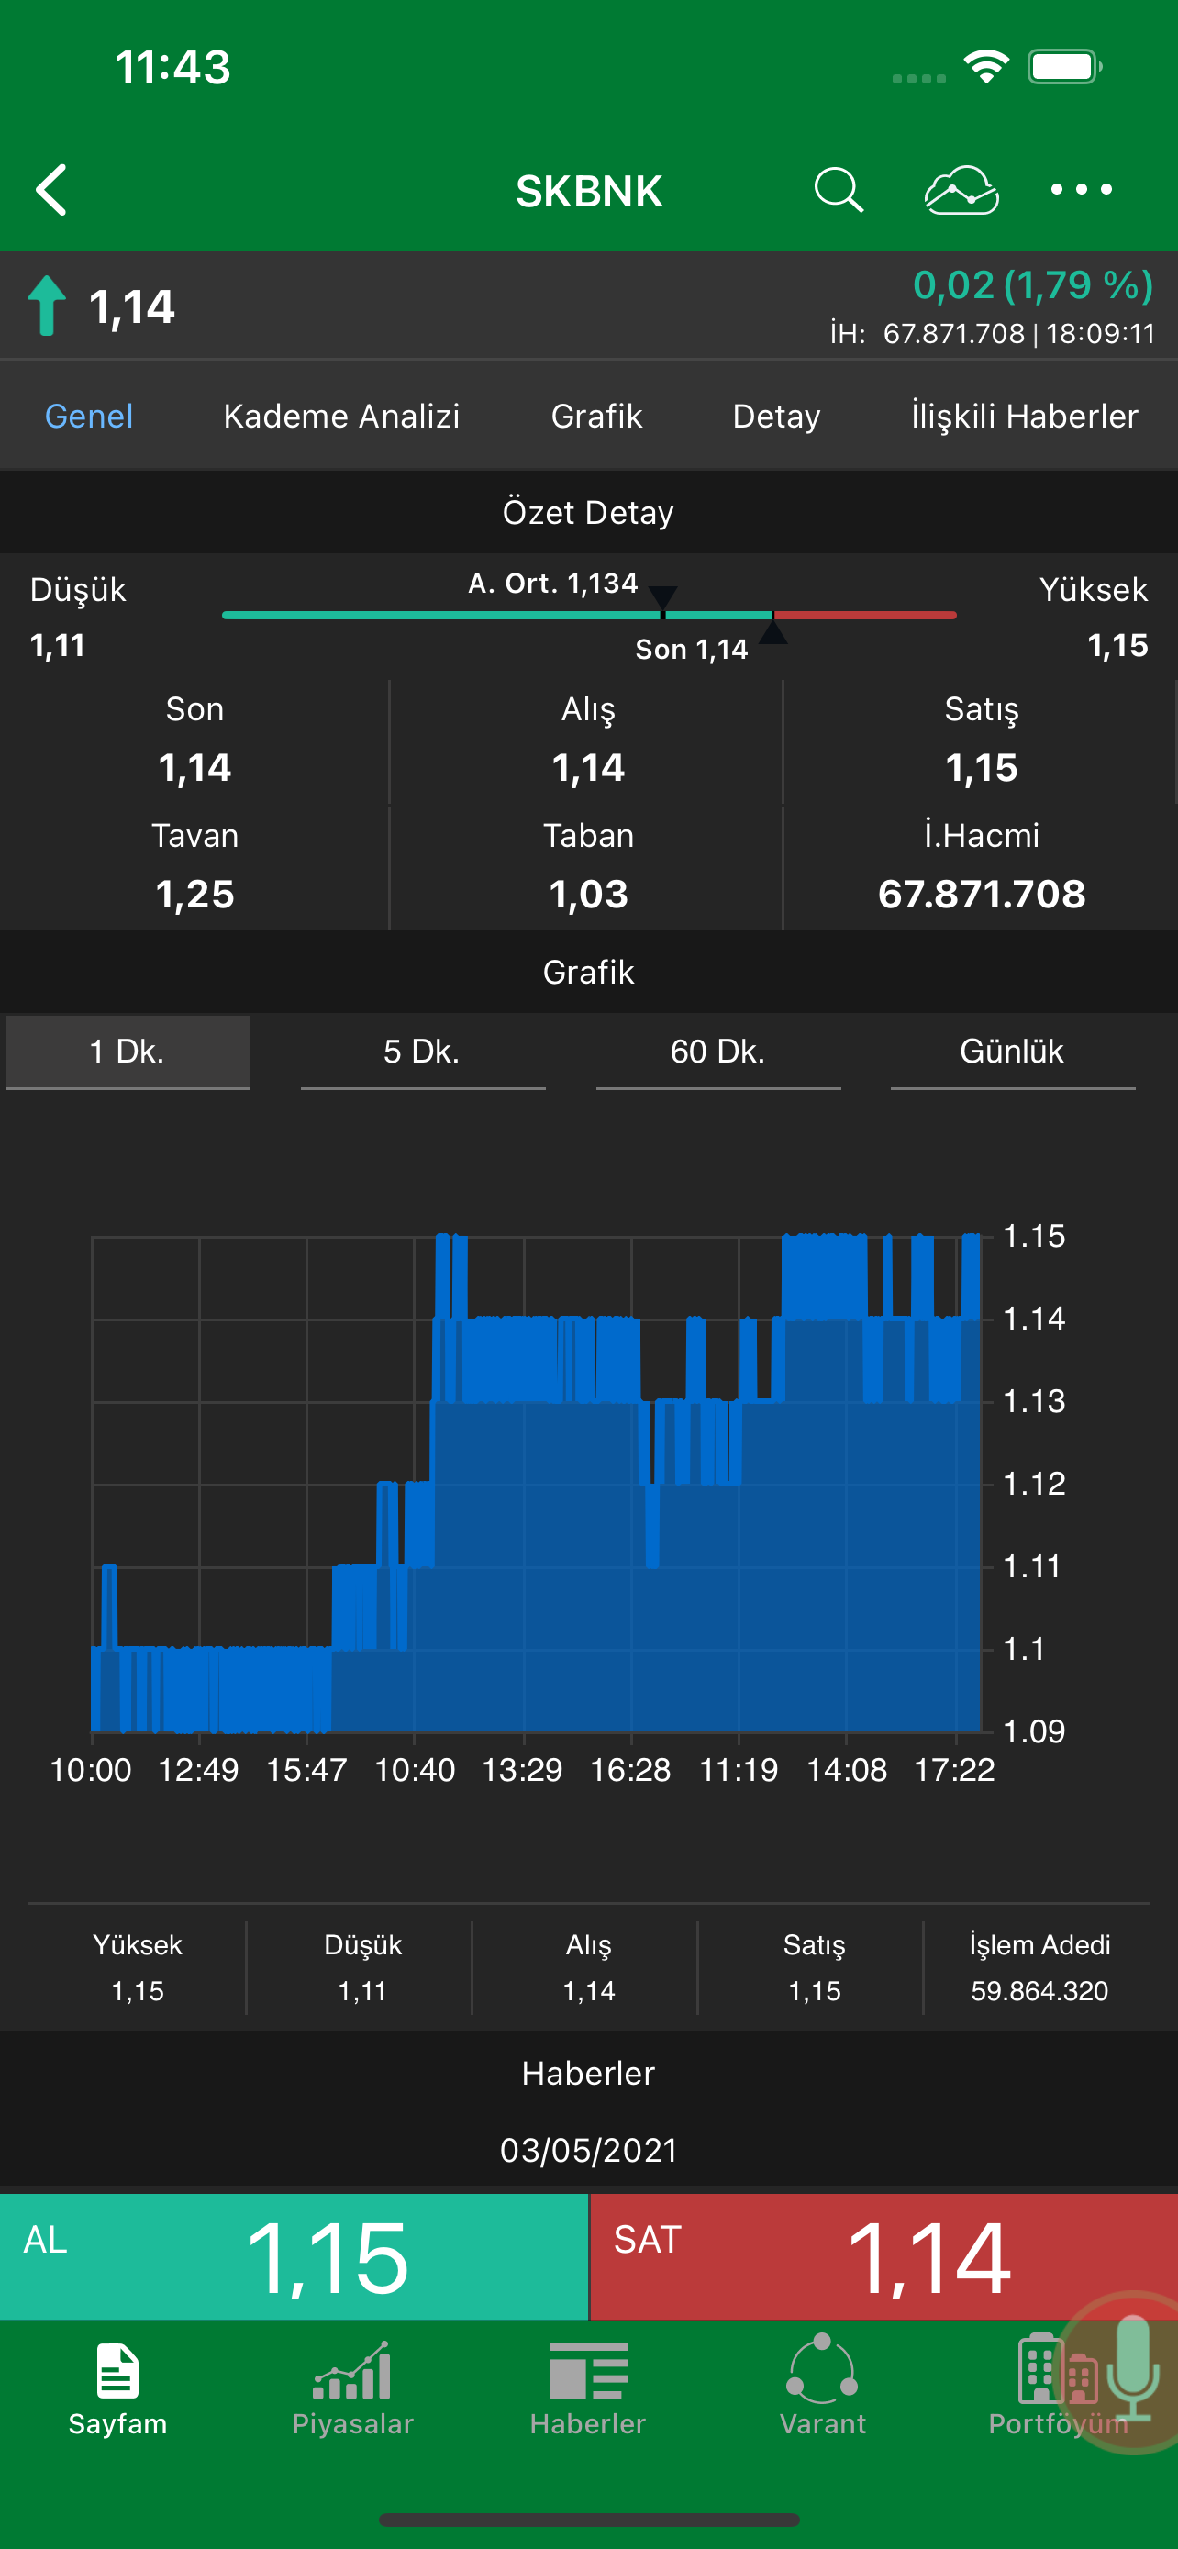The width and height of the screenshot is (1178, 2549).
Task: Select 1 Dk. chart interval
Action: [x=128, y=1051]
